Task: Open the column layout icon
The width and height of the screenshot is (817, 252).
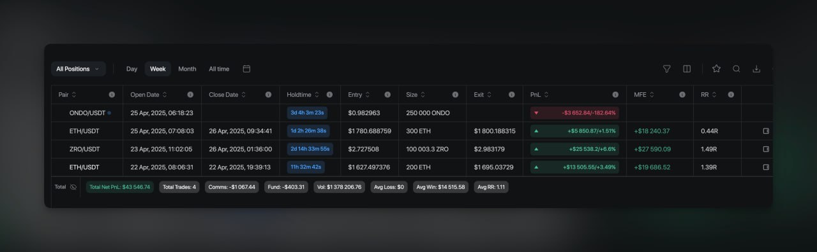Action: [x=687, y=69]
